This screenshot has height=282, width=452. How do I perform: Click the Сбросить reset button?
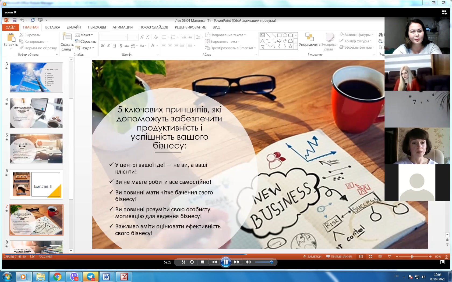[x=86, y=41]
